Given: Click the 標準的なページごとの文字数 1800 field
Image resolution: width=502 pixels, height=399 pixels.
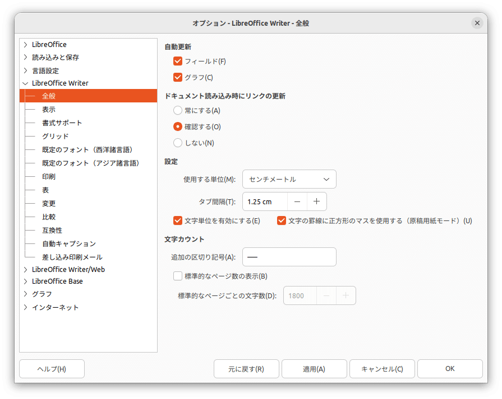Looking at the screenshot, I should point(300,295).
